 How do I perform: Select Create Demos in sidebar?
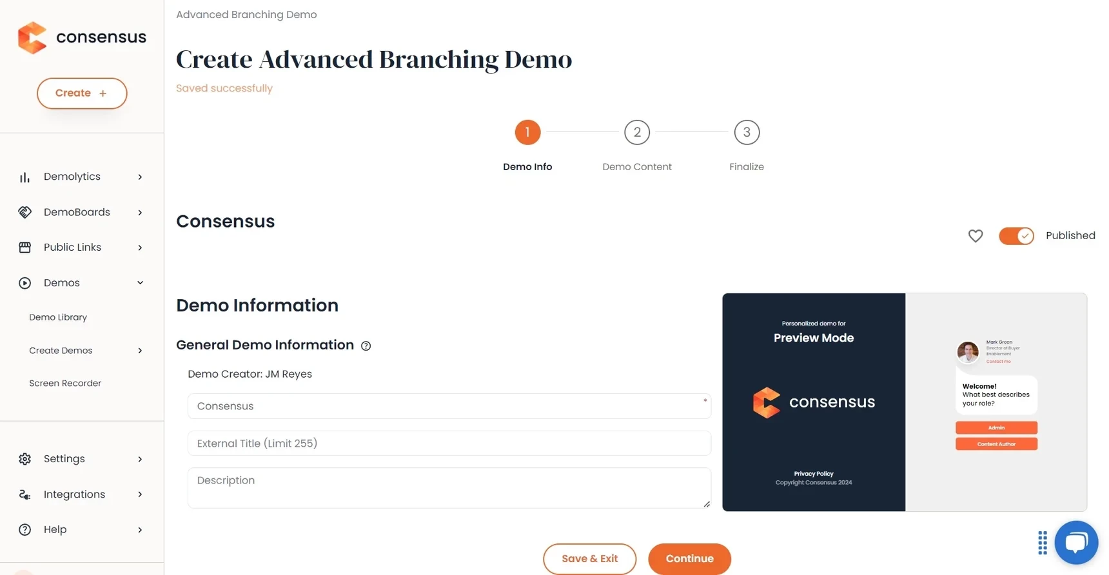pos(61,351)
